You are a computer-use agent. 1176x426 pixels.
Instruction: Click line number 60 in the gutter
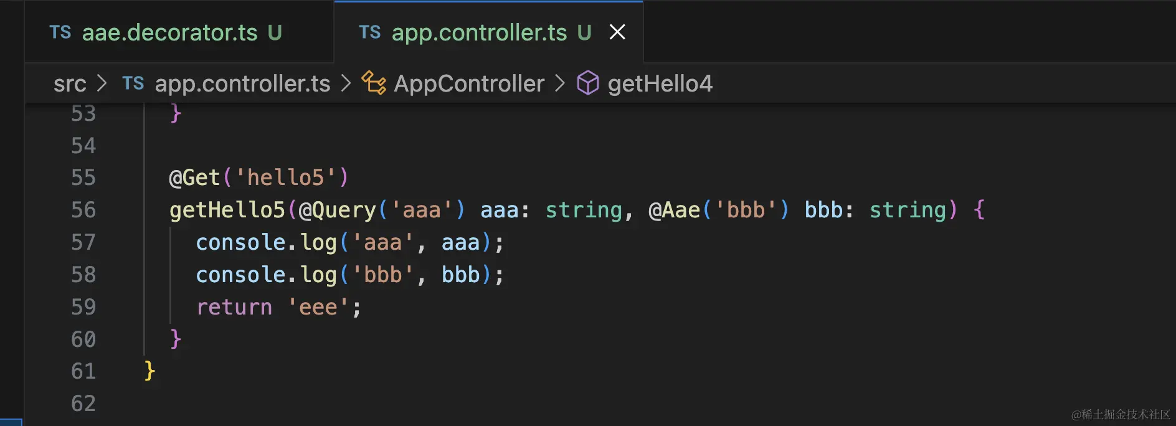coord(83,339)
